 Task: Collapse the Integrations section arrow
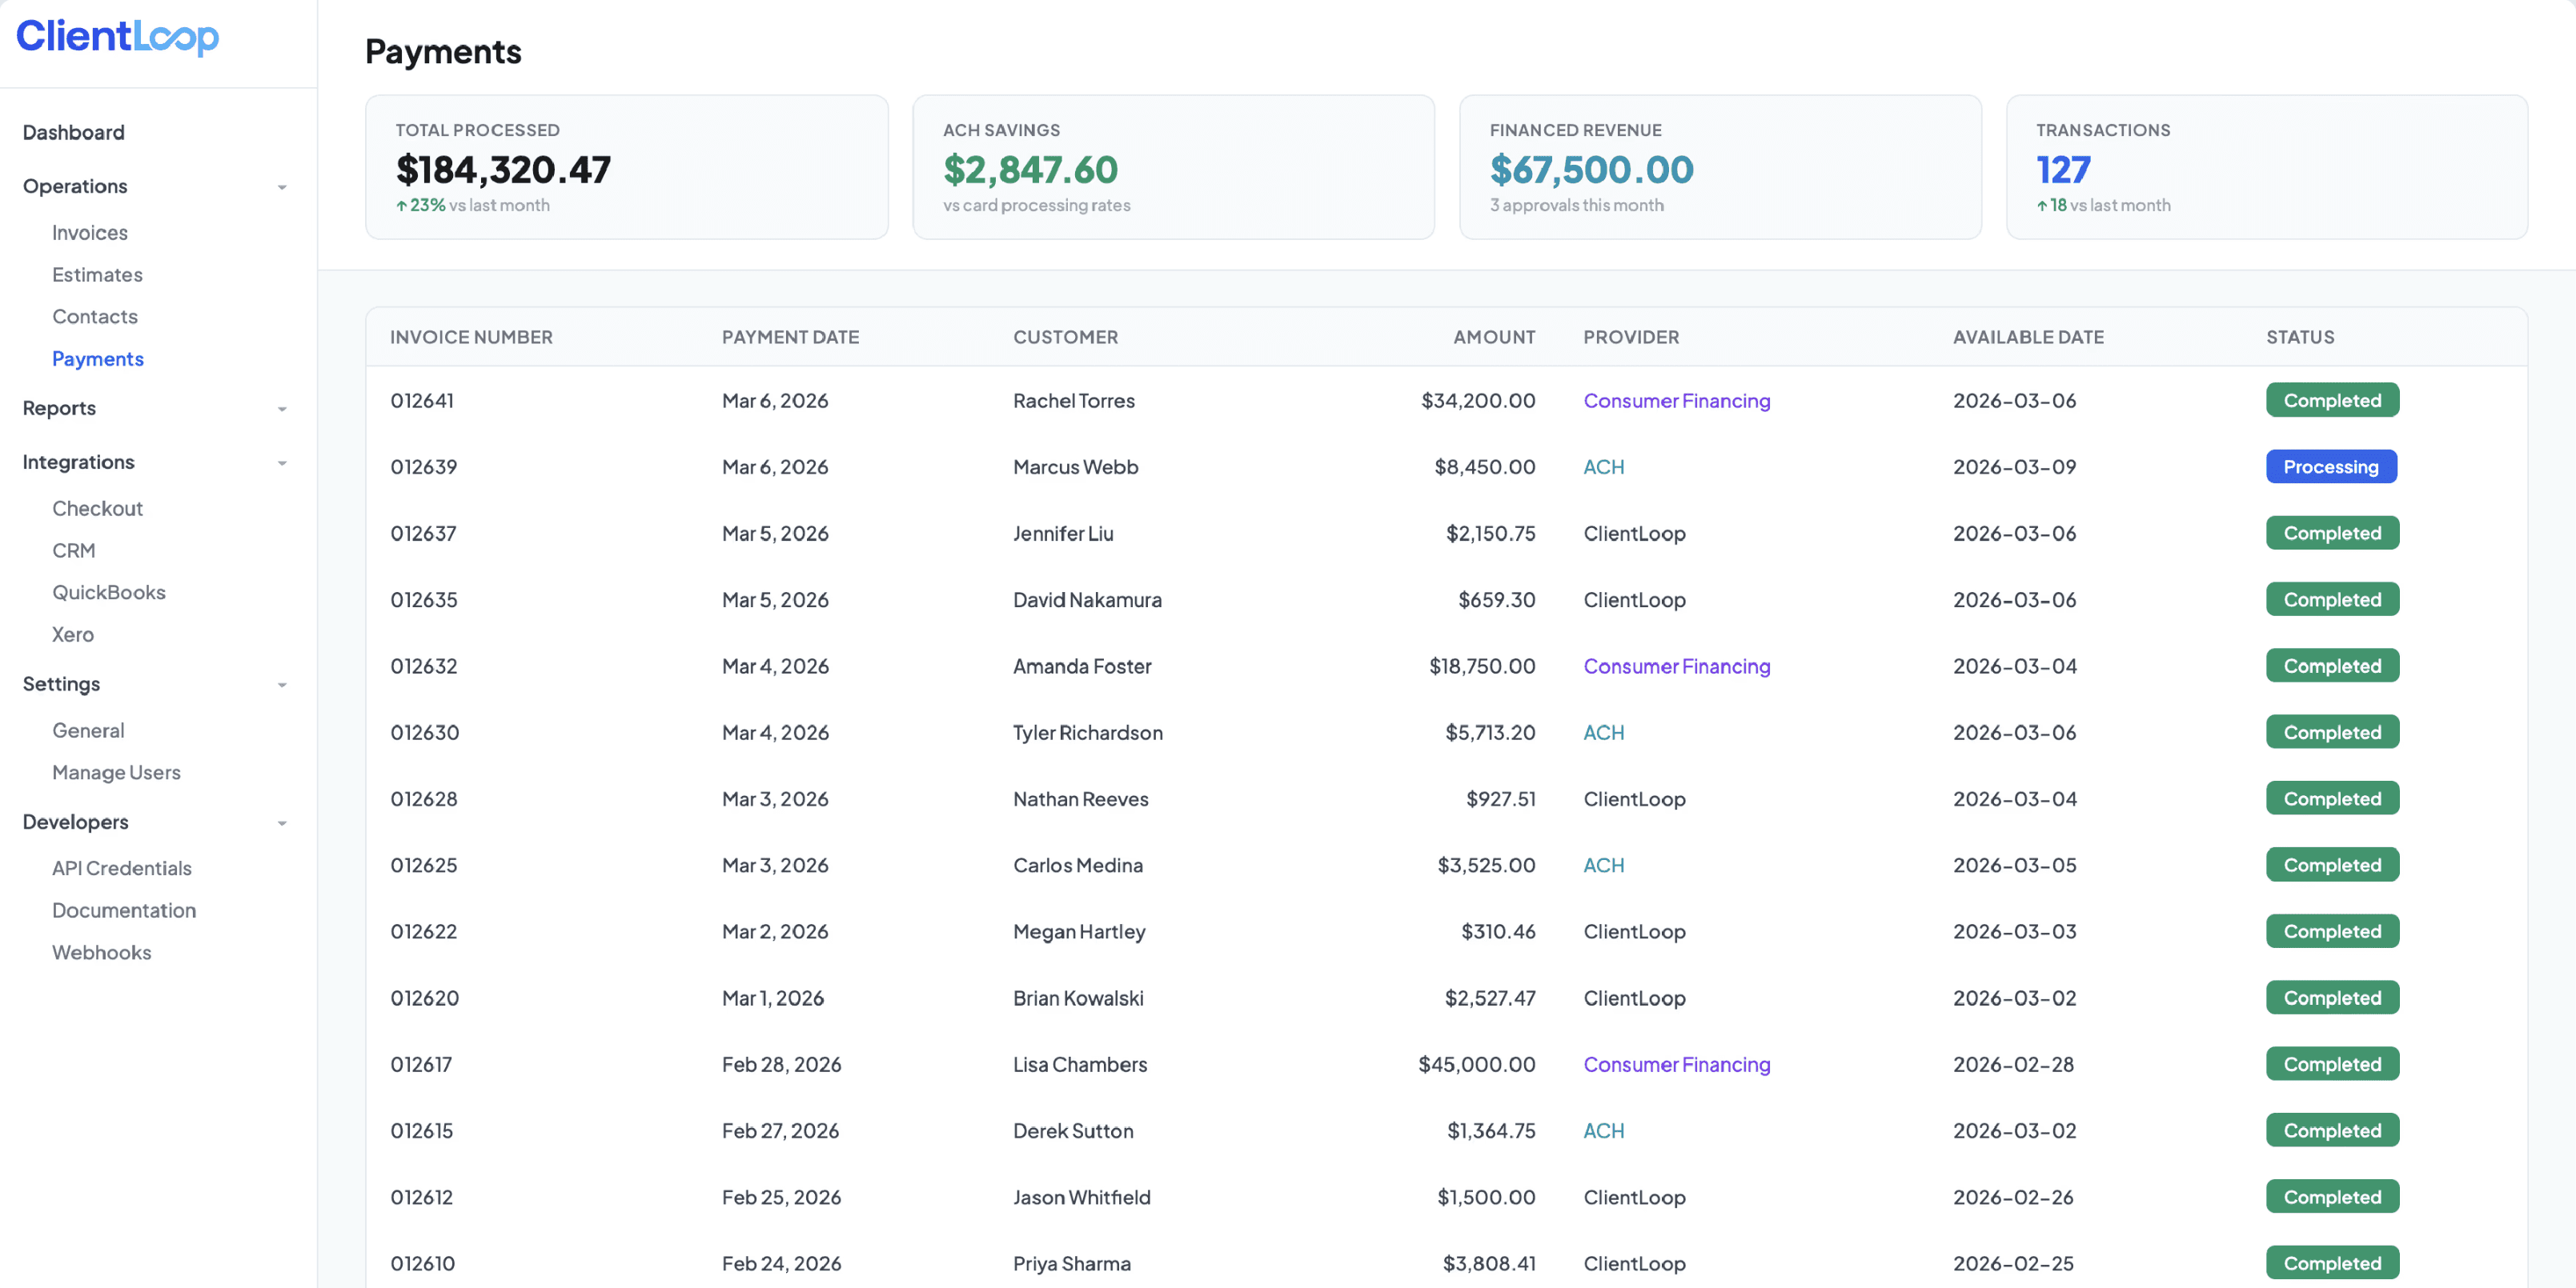pos(282,462)
